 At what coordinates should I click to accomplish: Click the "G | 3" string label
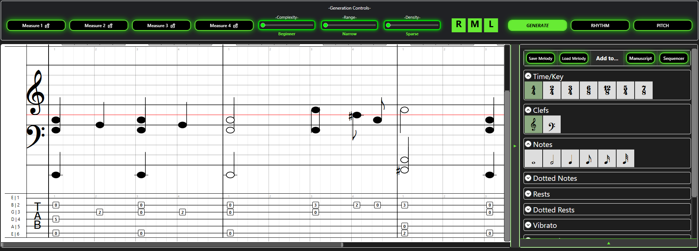coord(15,212)
